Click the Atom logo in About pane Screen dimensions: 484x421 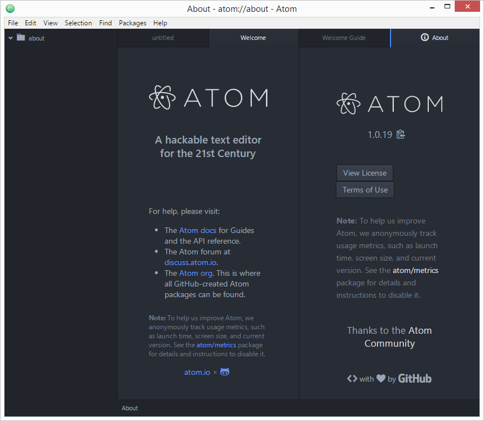[389, 104]
